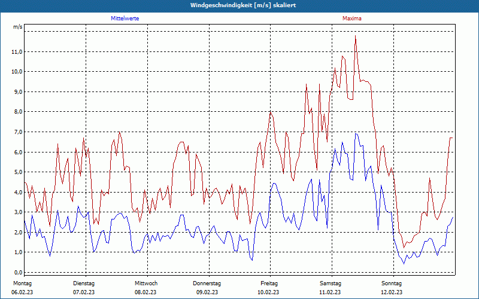The height and width of the screenshot is (299, 479).
Task: Click the 6,0 y-axis value
Action: pyautogui.click(x=18, y=152)
